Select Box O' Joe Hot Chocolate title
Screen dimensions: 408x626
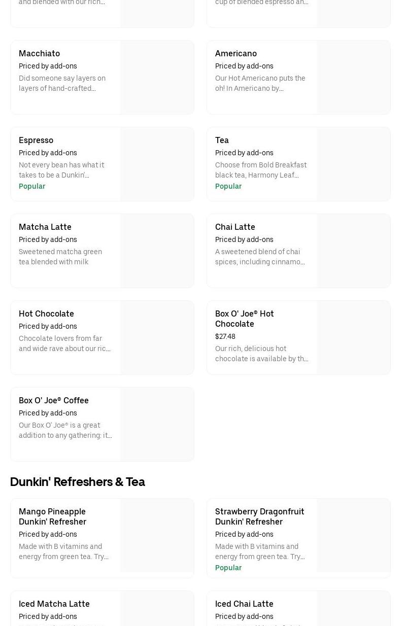click(x=244, y=319)
